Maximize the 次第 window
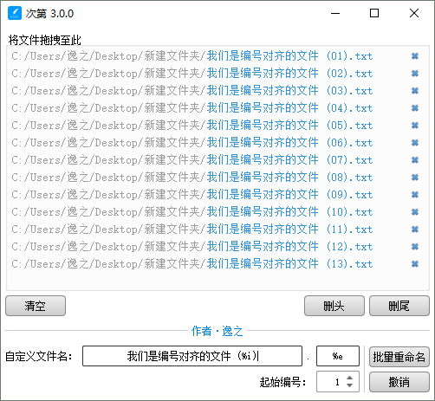Viewport: 435px width, 401px height. point(374,13)
